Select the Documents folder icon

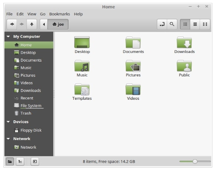click(x=133, y=42)
